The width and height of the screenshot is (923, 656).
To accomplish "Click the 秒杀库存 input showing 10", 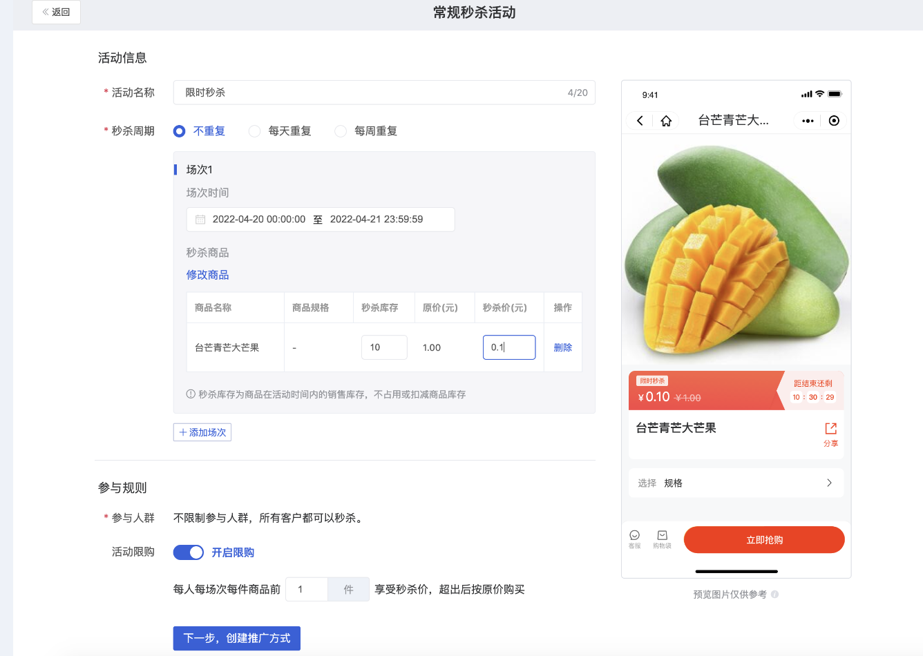I will pos(384,347).
